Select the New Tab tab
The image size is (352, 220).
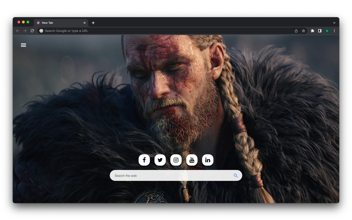click(61, 23)
